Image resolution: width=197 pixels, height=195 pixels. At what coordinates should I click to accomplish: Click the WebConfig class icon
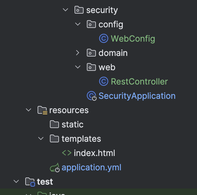(103, 39)
